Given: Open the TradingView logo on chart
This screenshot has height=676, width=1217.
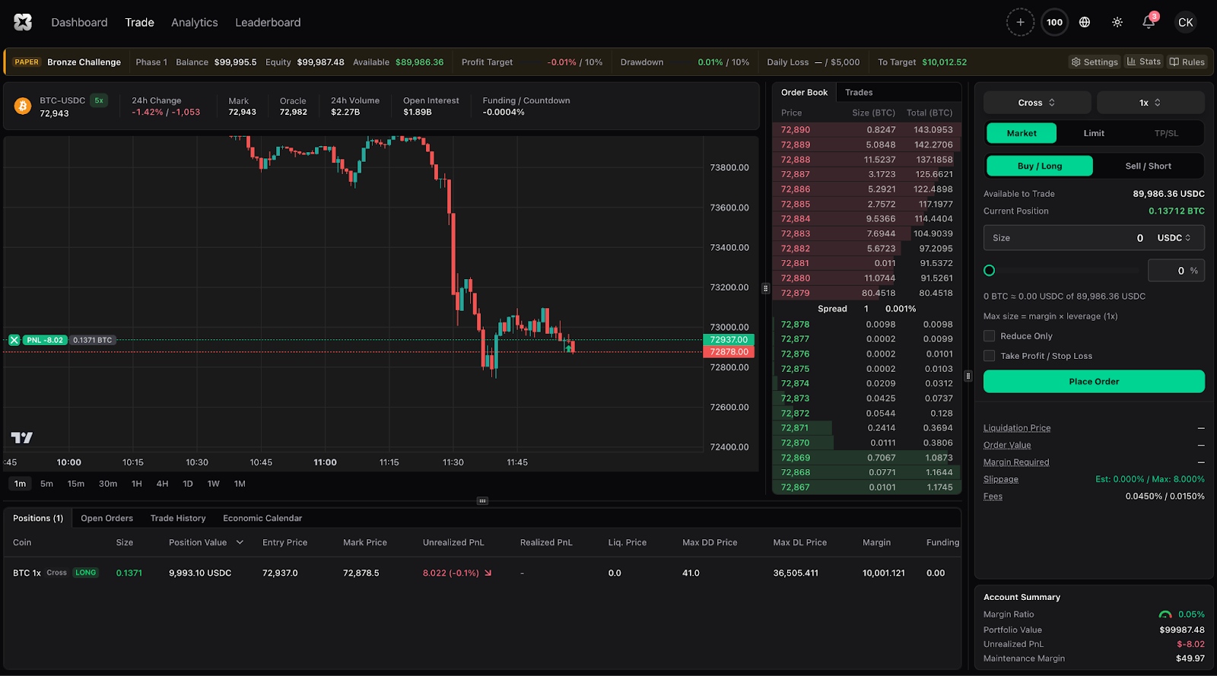Looking at the screenshot, I should (x=22, y=437).
